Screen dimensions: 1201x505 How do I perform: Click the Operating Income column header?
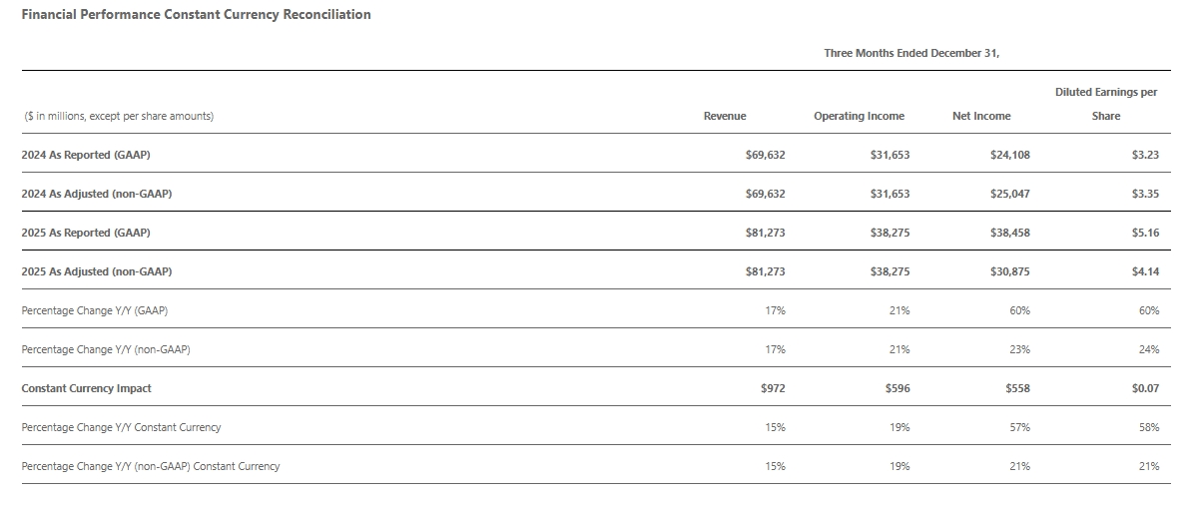coord(859,116)
